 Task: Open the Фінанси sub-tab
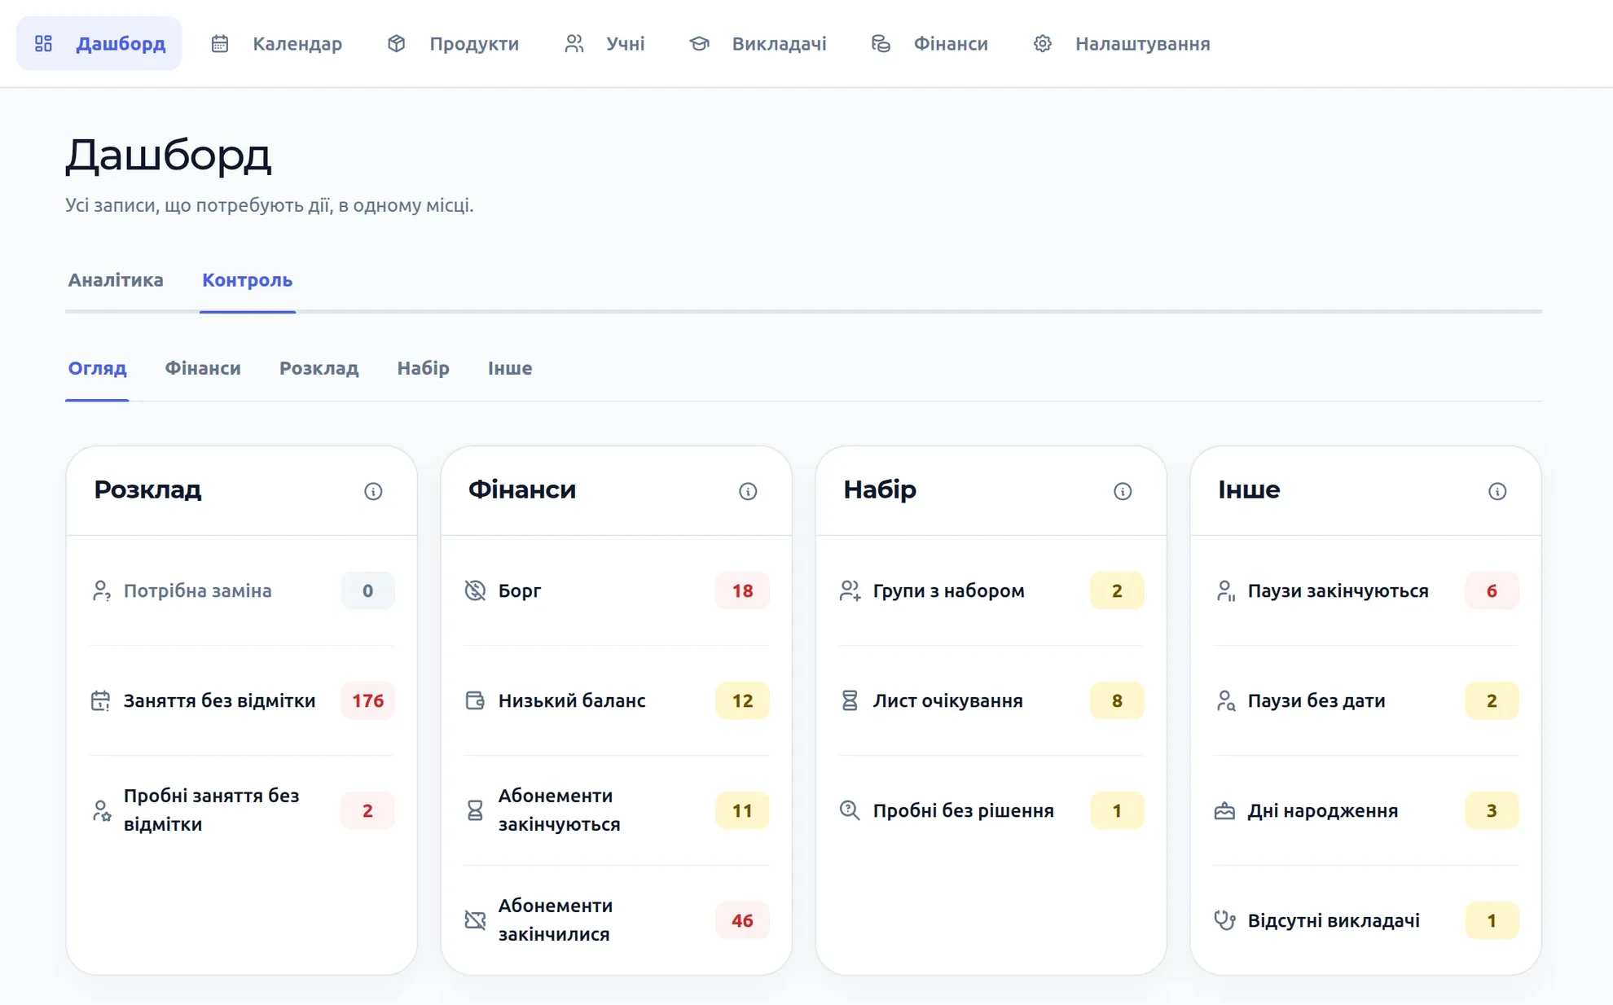pyautogui.click(x=203, y=368)
